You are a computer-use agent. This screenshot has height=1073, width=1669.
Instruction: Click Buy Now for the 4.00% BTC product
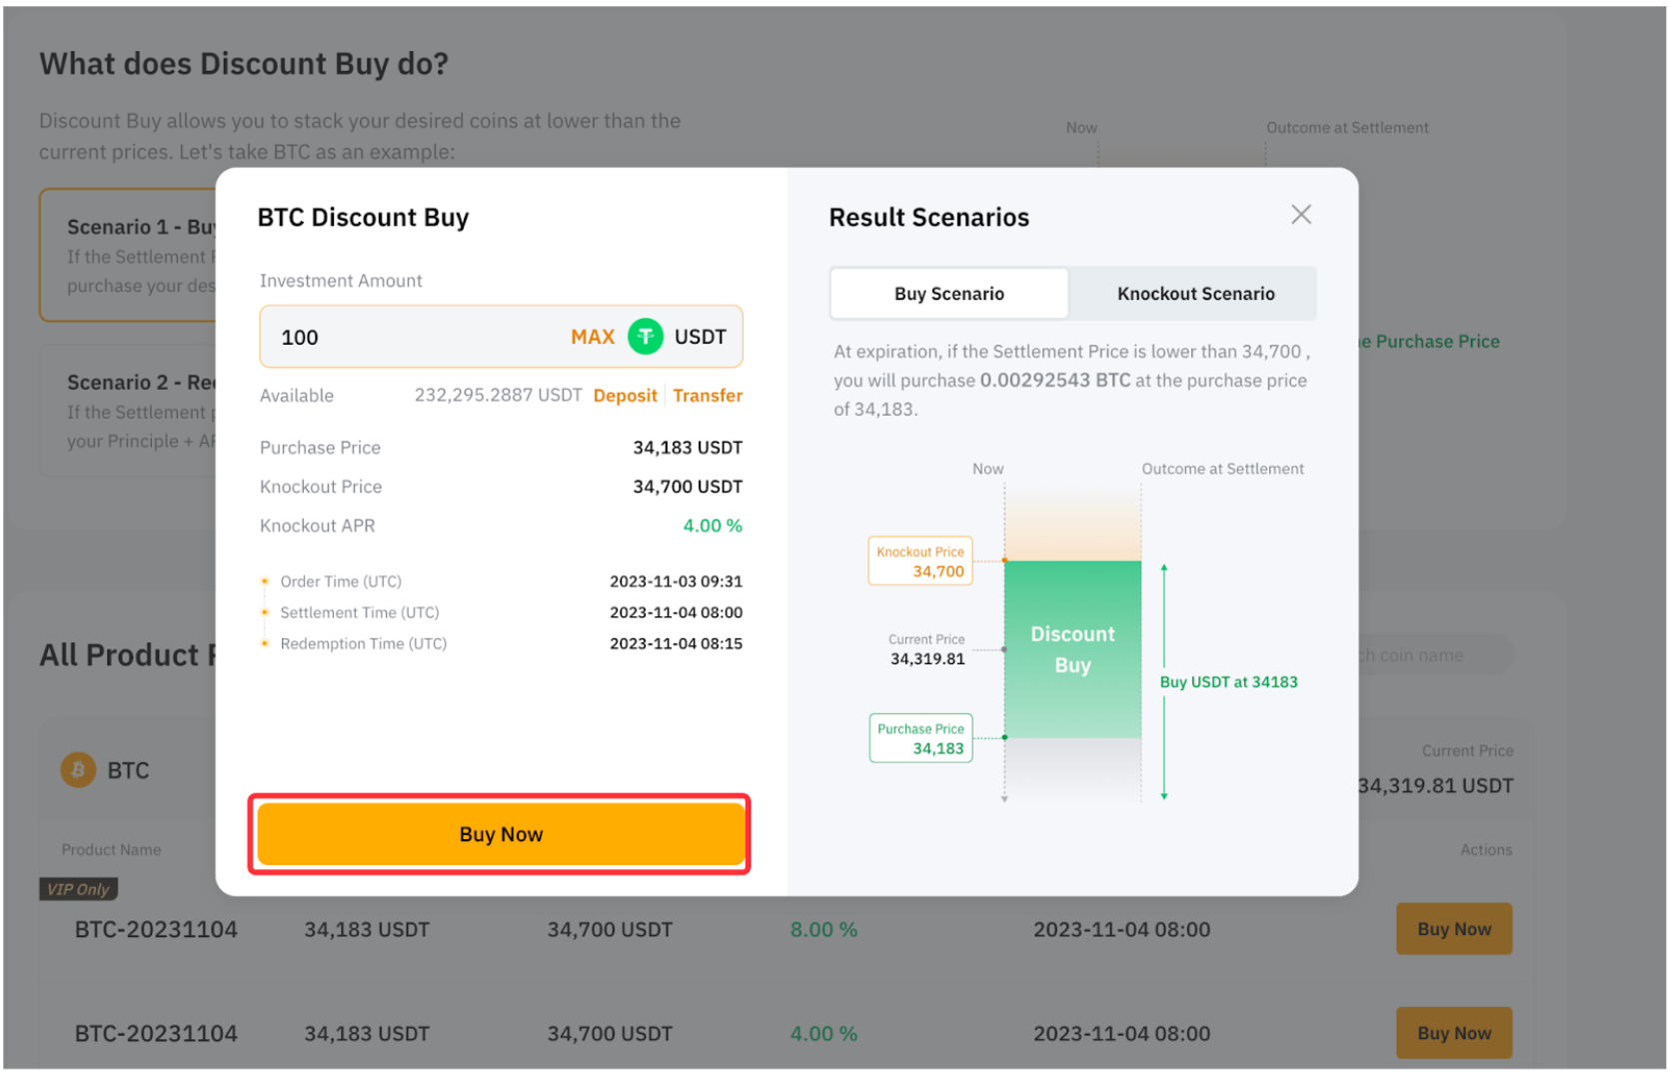1453,1033
